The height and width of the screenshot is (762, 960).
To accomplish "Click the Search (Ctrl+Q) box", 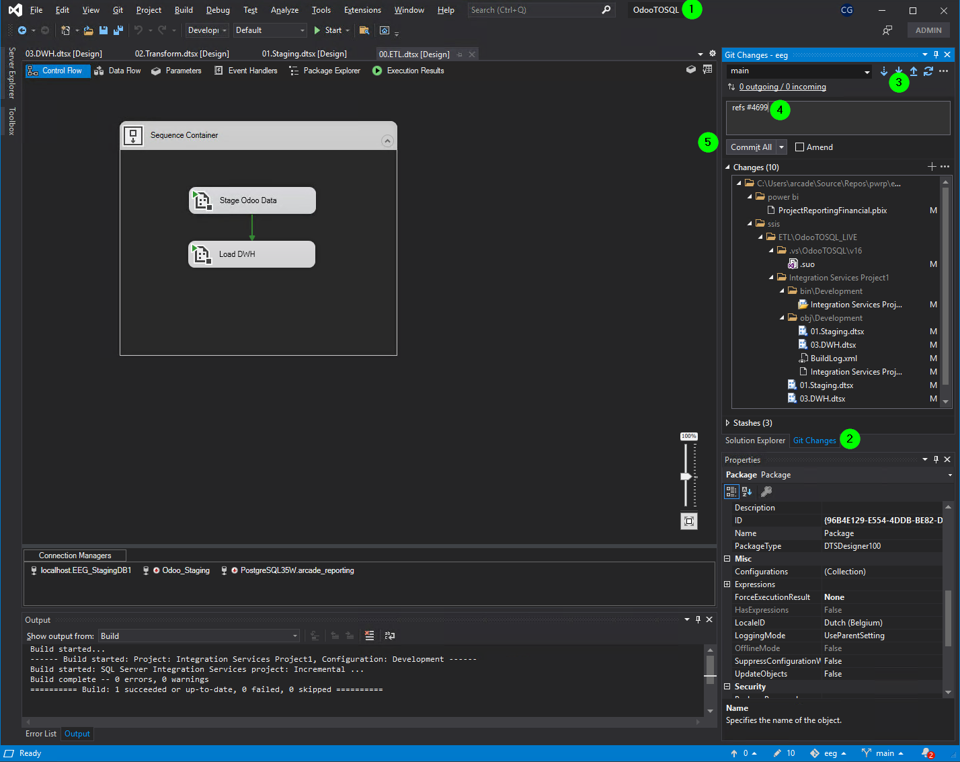I will click(x=541, y=10).
